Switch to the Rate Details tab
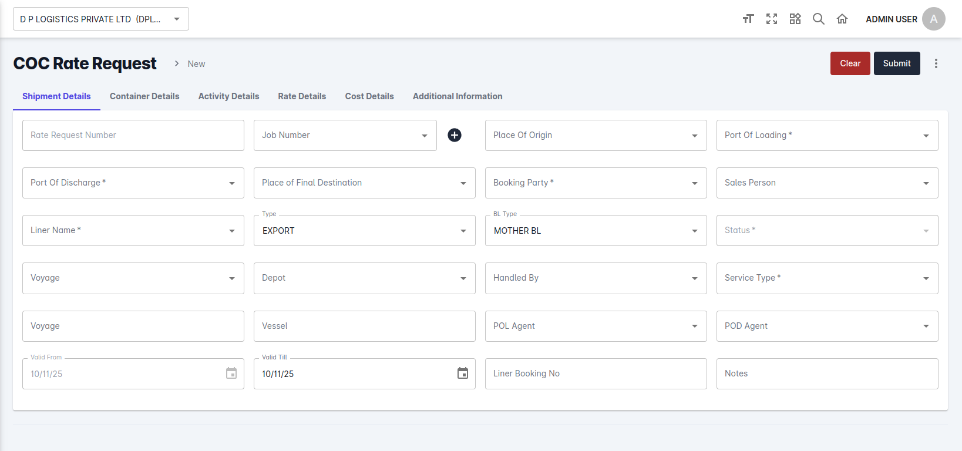This screenshot has height=451, width=962. 302,96
